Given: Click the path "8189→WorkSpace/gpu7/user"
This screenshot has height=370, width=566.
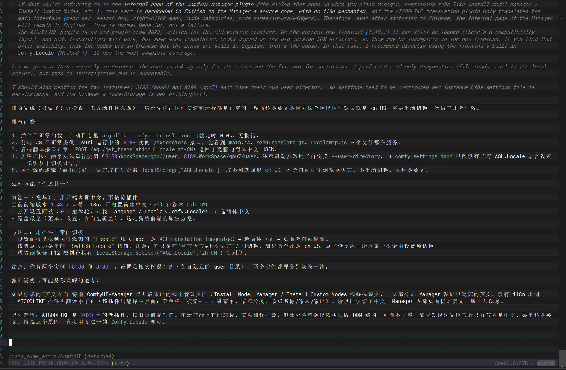Looking at the screenshot, I should pyautogui.click(x=220, y=156).
